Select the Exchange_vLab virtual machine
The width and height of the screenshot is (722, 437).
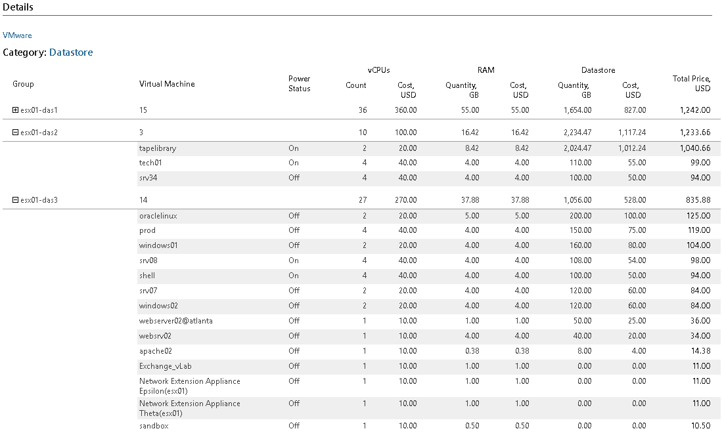tap(166, 366)
